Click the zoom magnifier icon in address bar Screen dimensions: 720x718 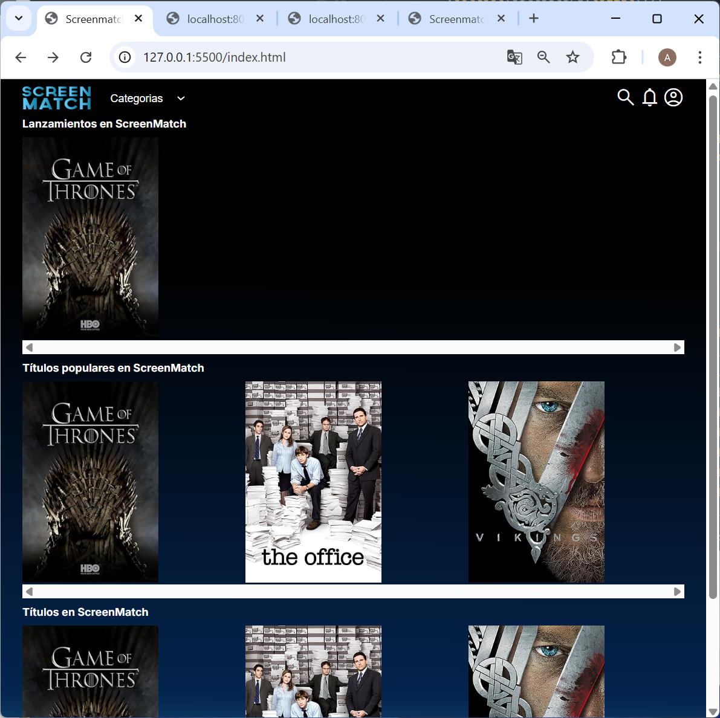[543, 57]
